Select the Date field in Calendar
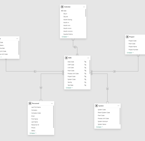This screenshot has height=141, width=145. pyautogui.click(x=65, y=11)
